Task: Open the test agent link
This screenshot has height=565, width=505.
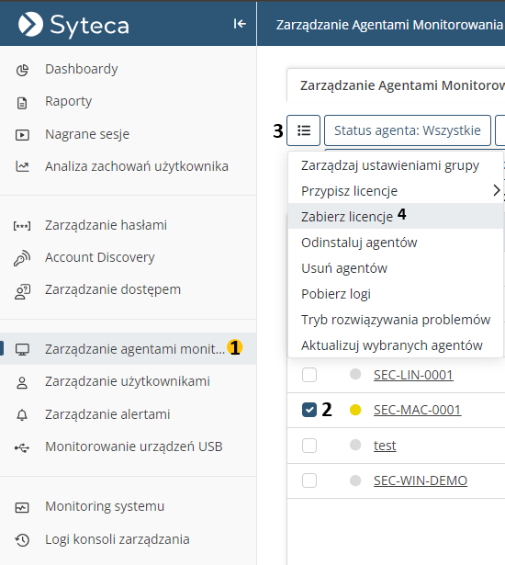Action: [x=385, y=446]
